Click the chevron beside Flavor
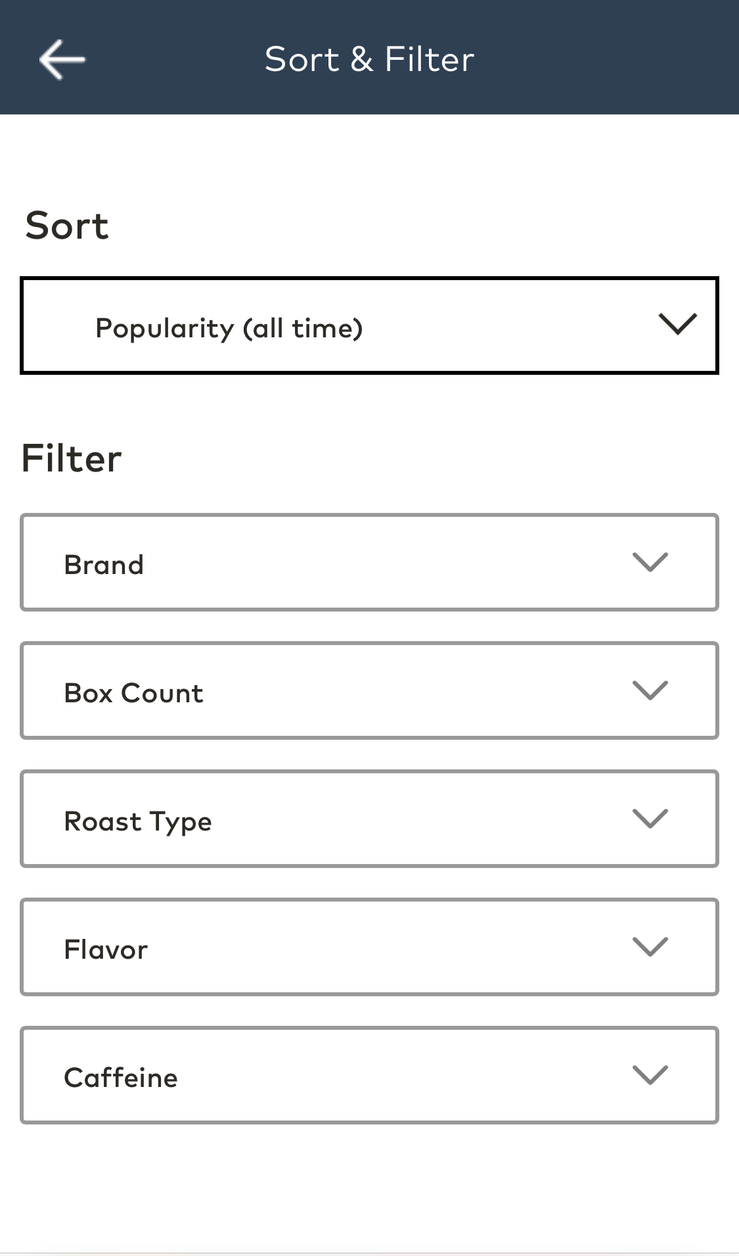This screenshot has width=739, height=1256. click(649, 947)
